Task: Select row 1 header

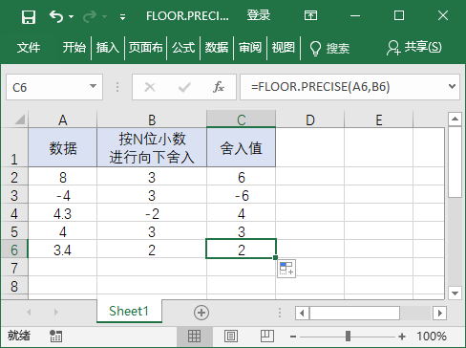Action: pyautogui.click(x=14, y=147)
